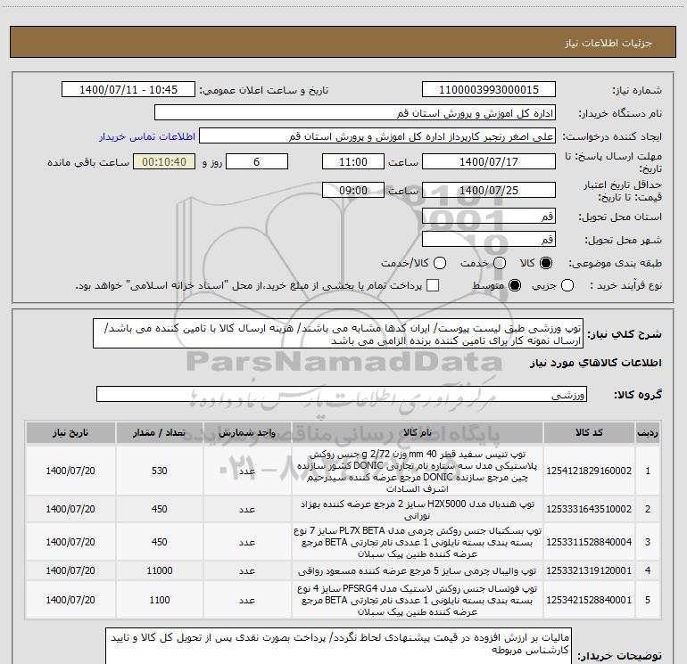
Task: Click the delivery city field قم
Action: 489,240
